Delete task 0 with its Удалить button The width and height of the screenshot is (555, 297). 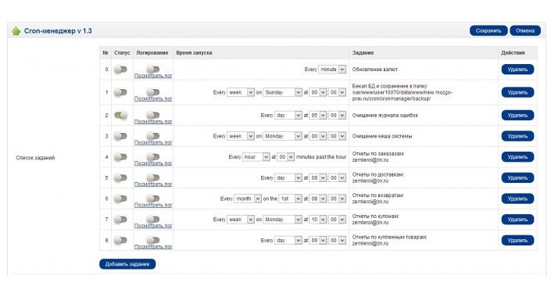pyautogui.click(x=517, y=70)
